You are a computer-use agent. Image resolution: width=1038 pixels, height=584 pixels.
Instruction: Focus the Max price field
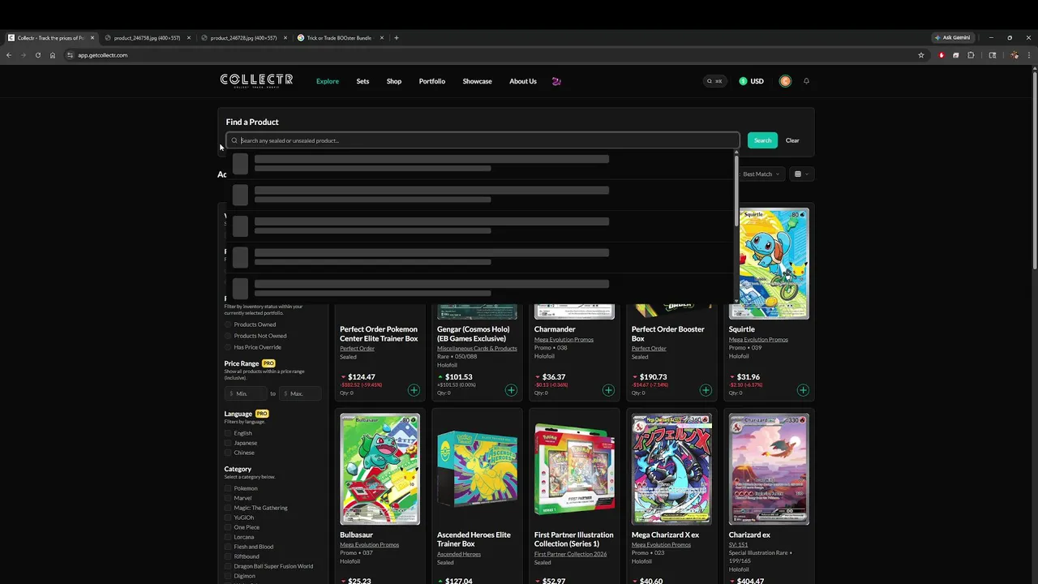(299, 393)
